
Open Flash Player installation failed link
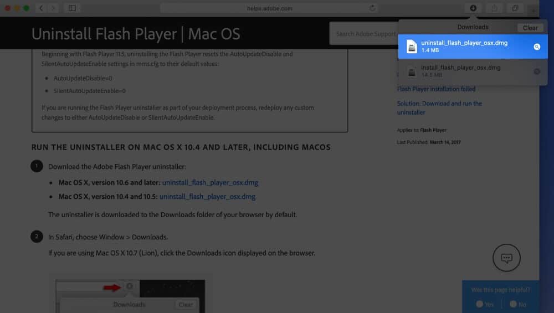[436, 89]
